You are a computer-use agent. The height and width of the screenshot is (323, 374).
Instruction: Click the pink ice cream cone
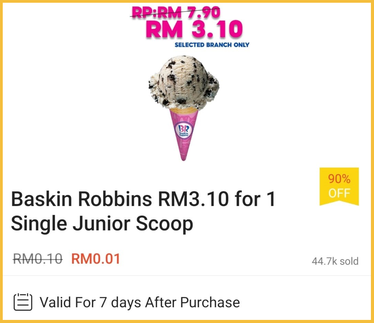tap(184, 134)
